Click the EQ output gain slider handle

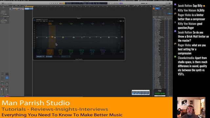pos(122,37)
